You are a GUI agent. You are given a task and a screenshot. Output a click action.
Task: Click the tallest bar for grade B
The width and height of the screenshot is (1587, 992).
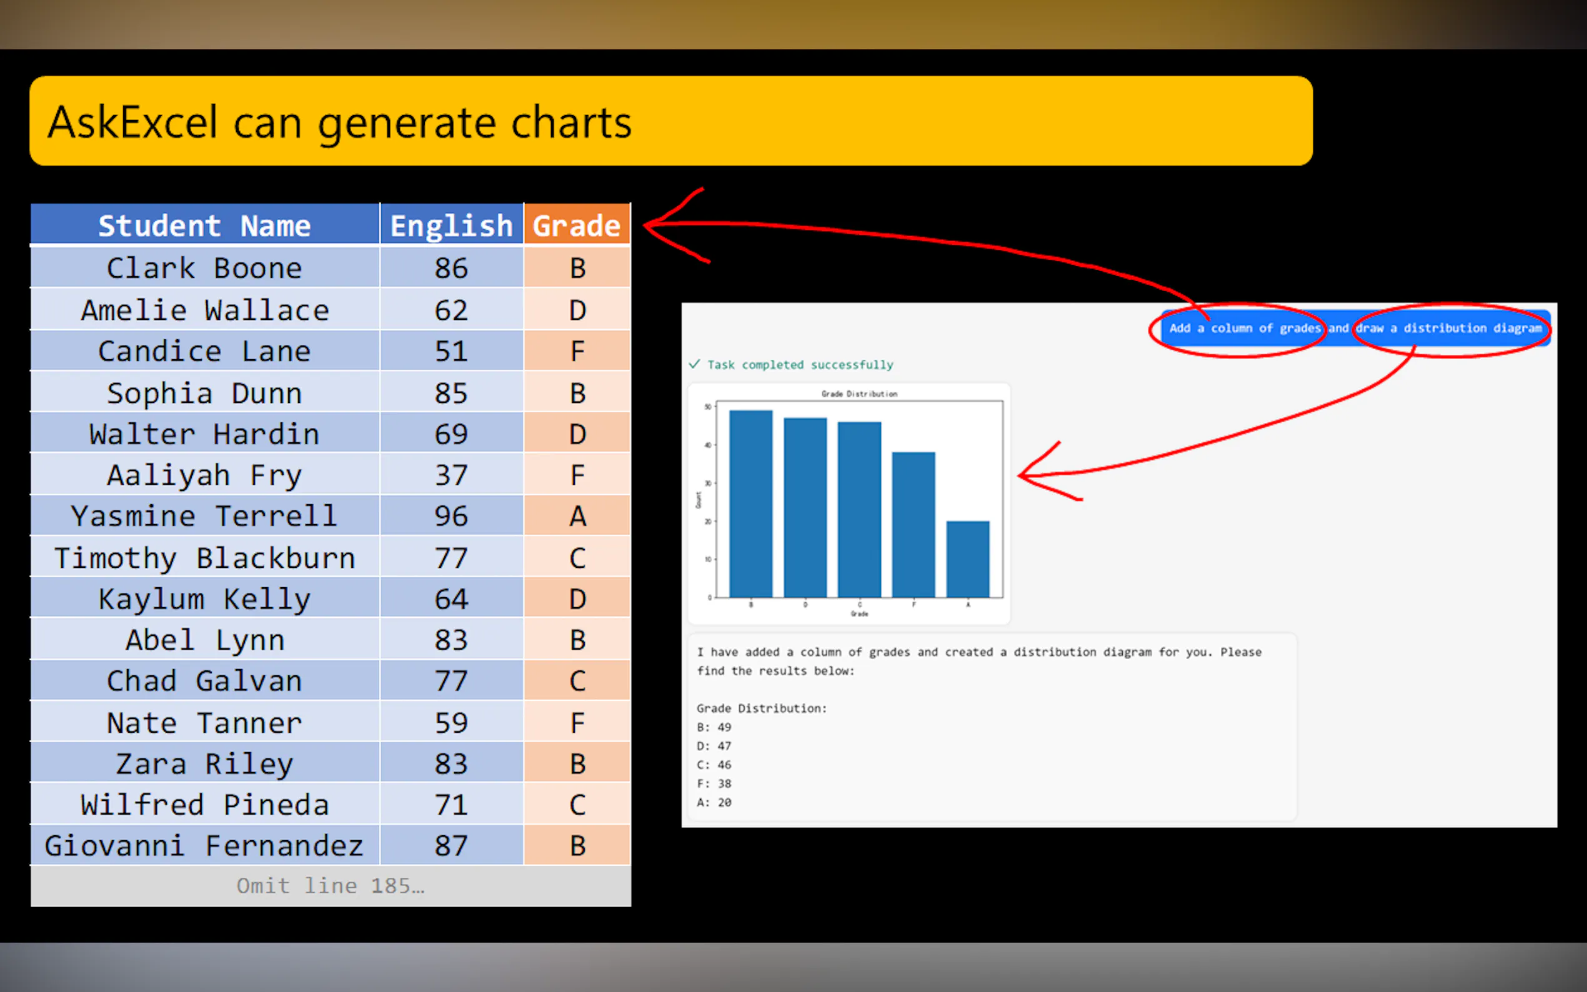[x=750, y=503]
